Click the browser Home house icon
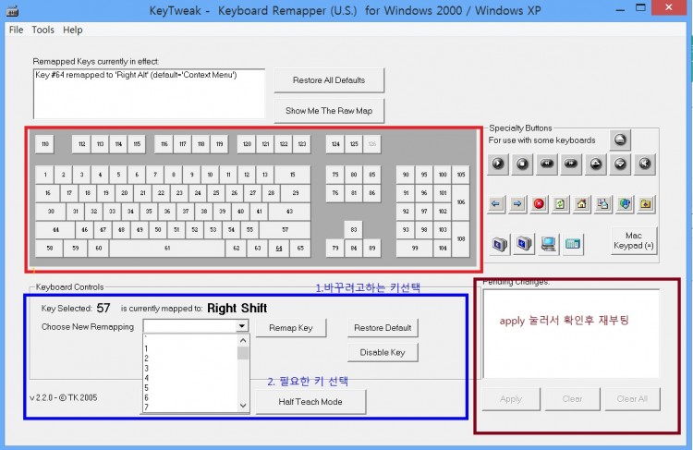This screenshot has width=693, height=450. (x=581, y=203)
